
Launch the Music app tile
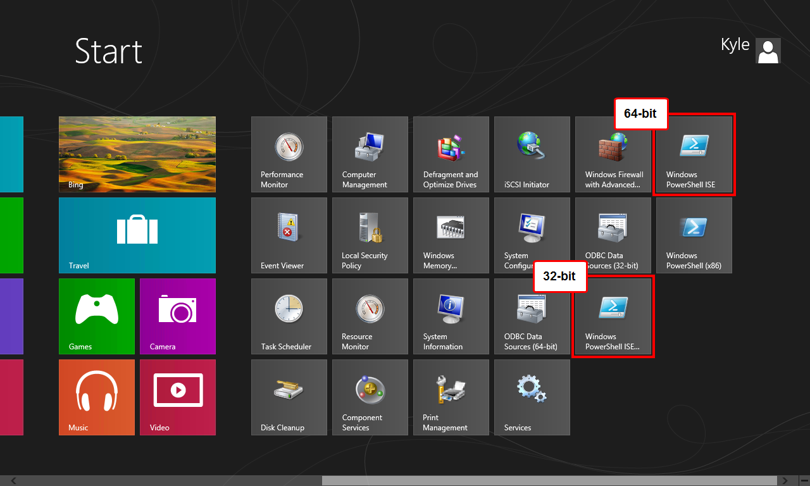coord(97,397)
